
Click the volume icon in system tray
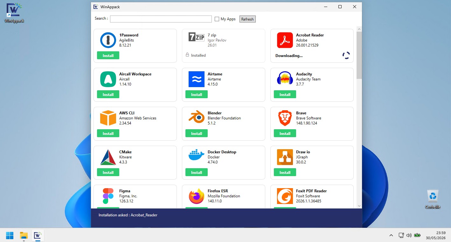(409, 235)
